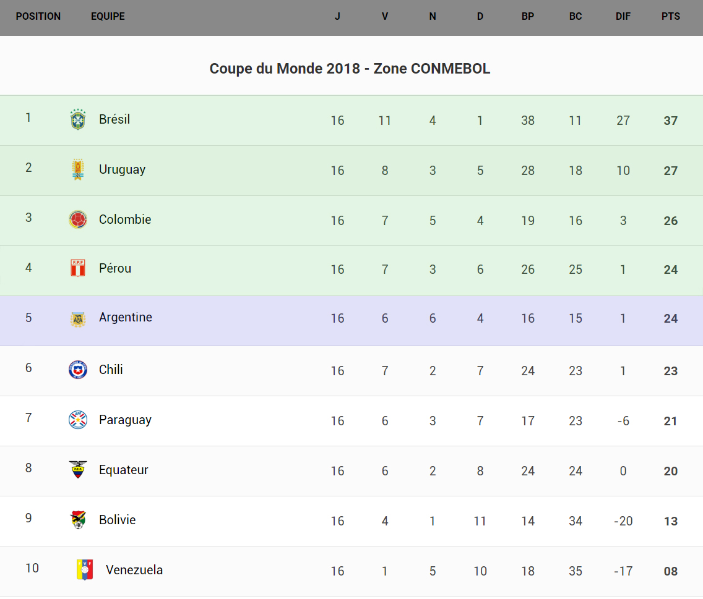Sort by the DIF column header
The width and height of the screenshot is (703, 599).
coord(623,17)
